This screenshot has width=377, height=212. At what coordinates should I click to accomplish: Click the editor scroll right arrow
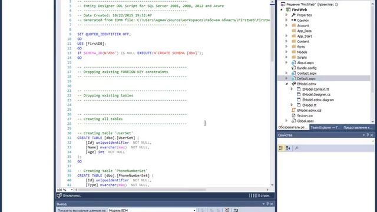267,190
